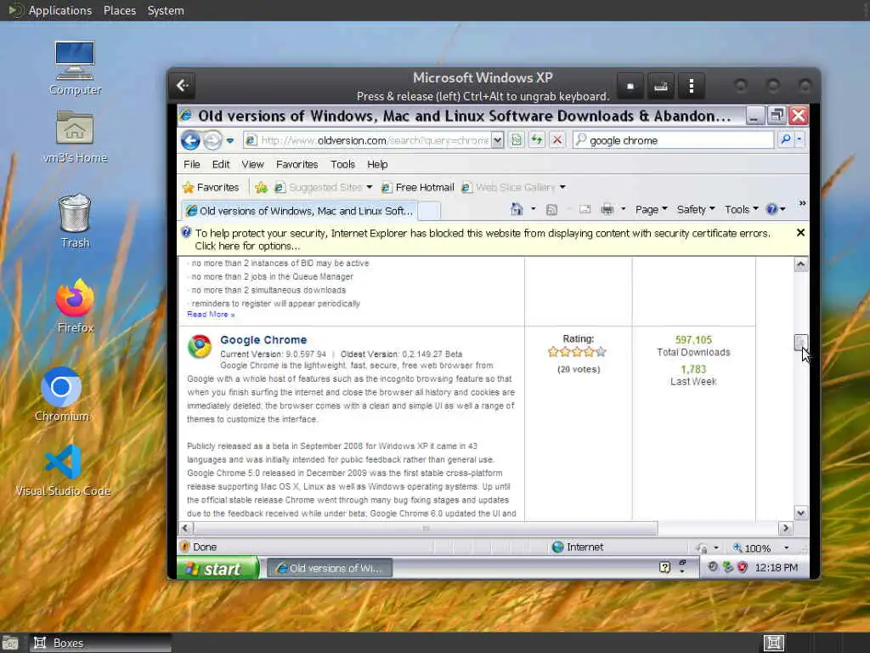Click the Safely Remove Hardware tray icon
Screen dimensions: 870x653
click(727, 567)
